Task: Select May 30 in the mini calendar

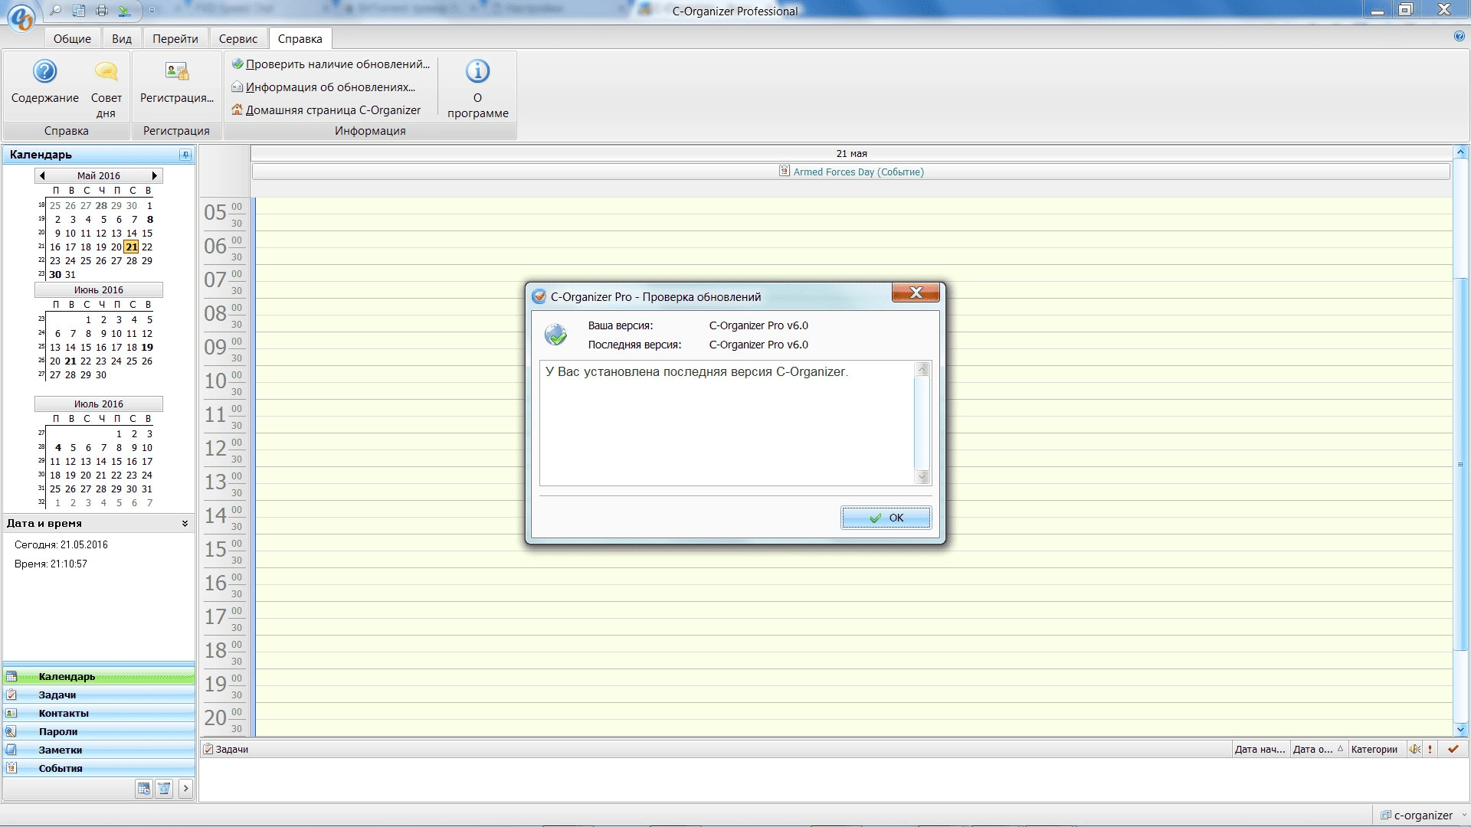Action: (55, 274)
